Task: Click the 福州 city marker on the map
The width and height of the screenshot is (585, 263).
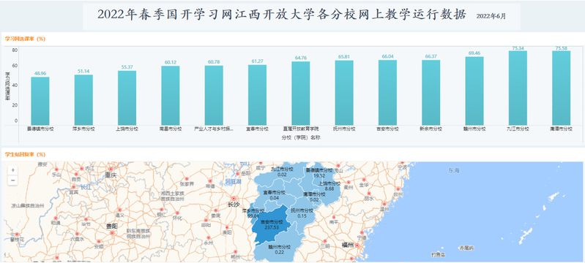Action: point(357,245)
